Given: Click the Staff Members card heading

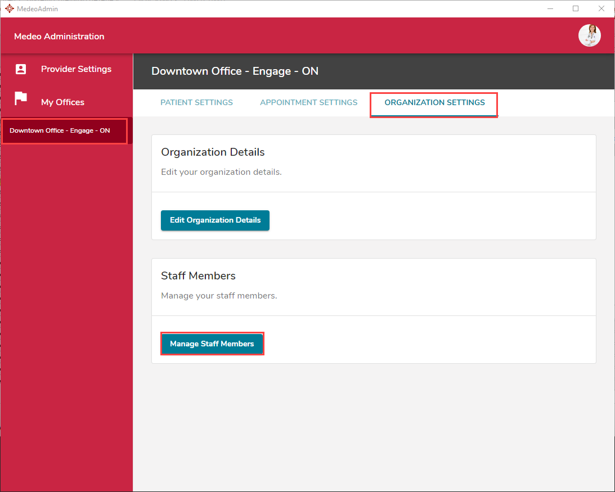Looking at the screenshot, I should click(197, 276).
